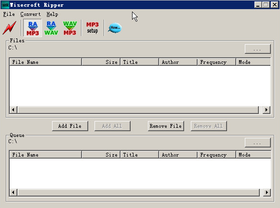Sort Queue list by Author column

tap(178, 155)
